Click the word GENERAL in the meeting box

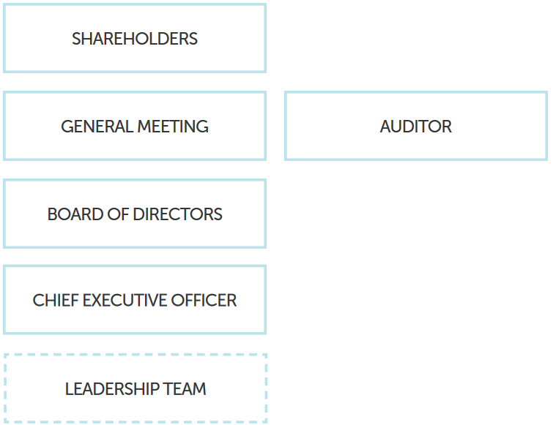click(97, 127)
